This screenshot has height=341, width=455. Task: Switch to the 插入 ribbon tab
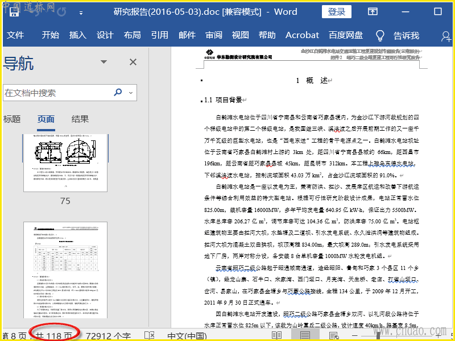(78, 35)
